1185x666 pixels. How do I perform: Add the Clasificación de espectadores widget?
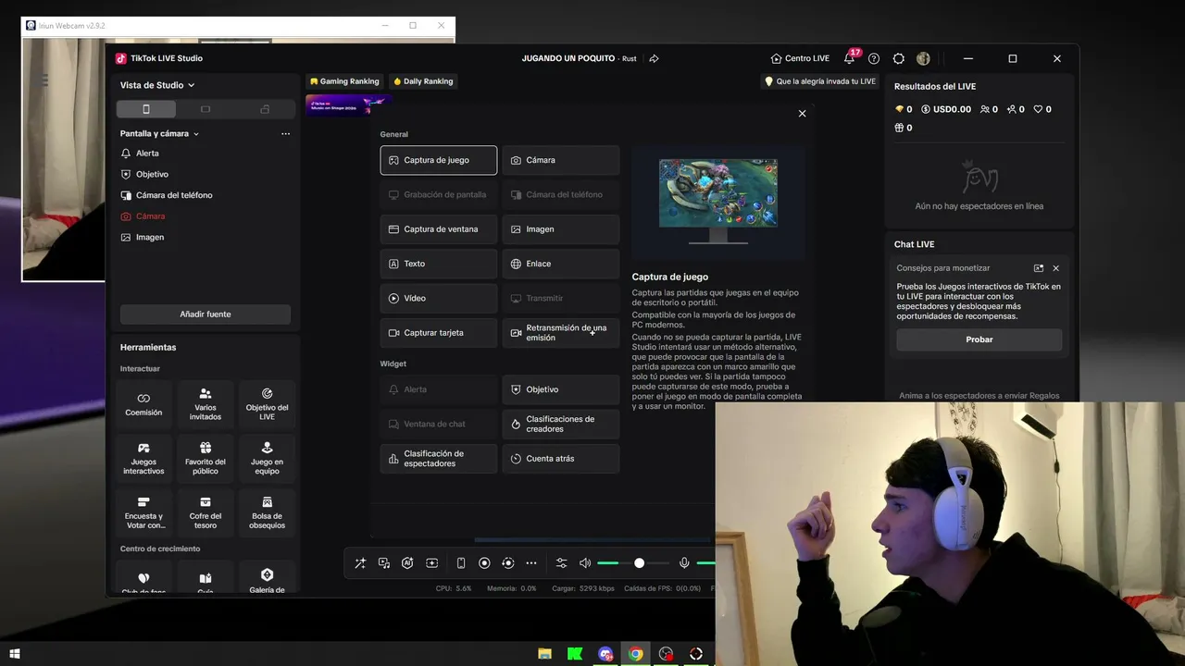click(x=438, y=459)
